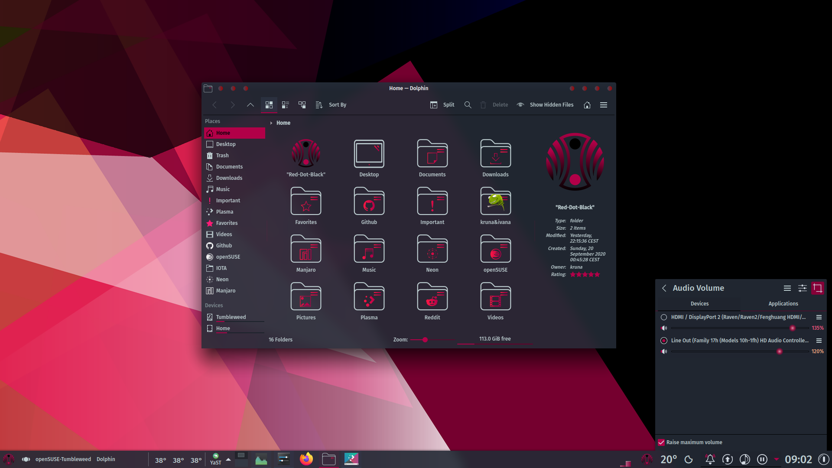Select HDMI / DisplayPort 2 output radio
This screenshot has width=832, height=468.
(664, 317)
